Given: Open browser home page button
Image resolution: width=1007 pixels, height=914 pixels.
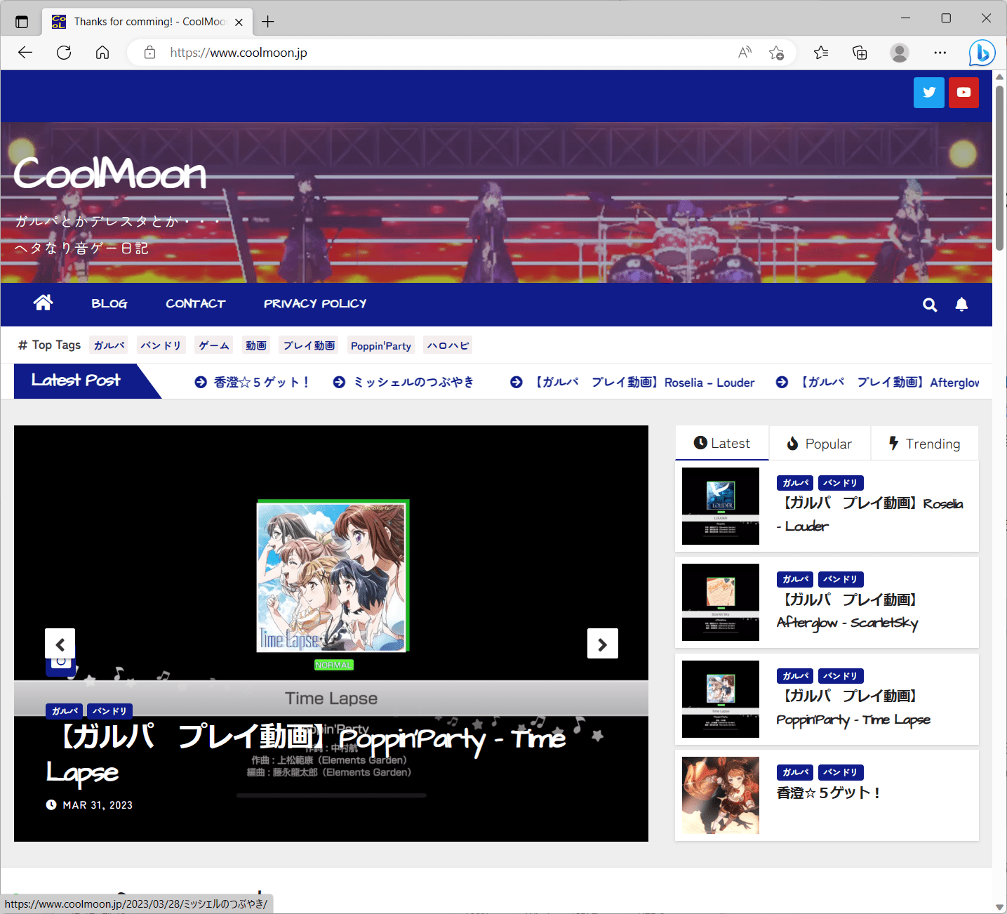Looking at the screenshot, I should pos(102,53).
